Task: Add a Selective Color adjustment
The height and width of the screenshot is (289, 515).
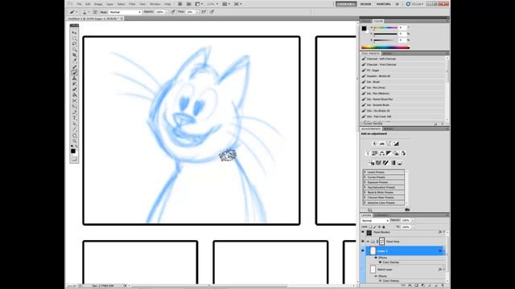Action: 400,163
